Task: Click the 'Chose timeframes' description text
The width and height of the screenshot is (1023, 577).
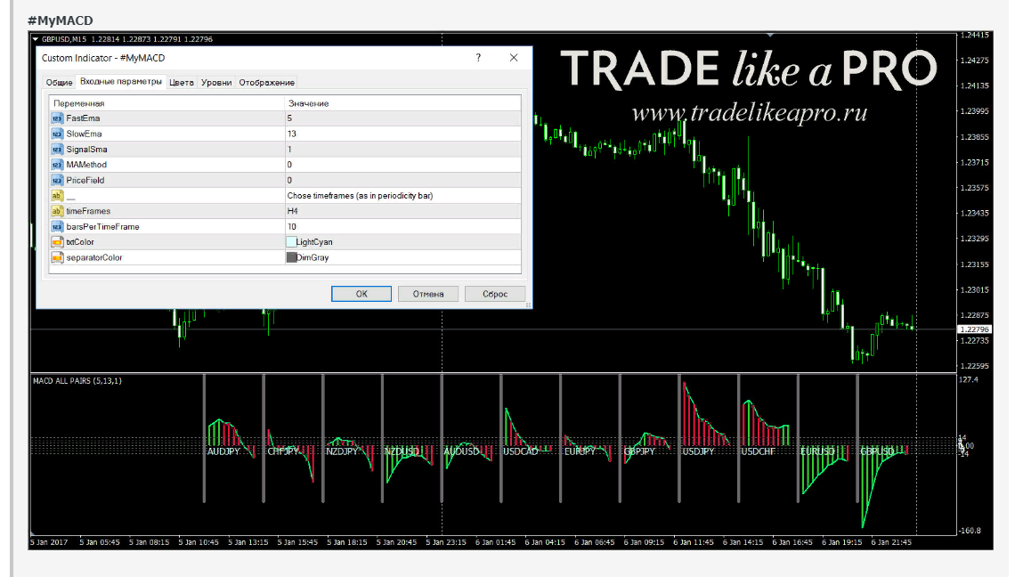Action: [360, 196]
